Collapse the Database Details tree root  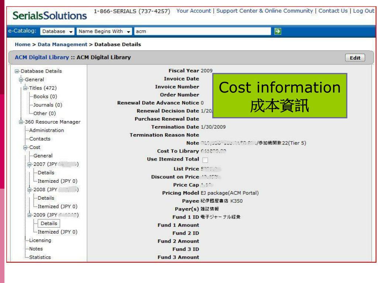click(17, 71)
